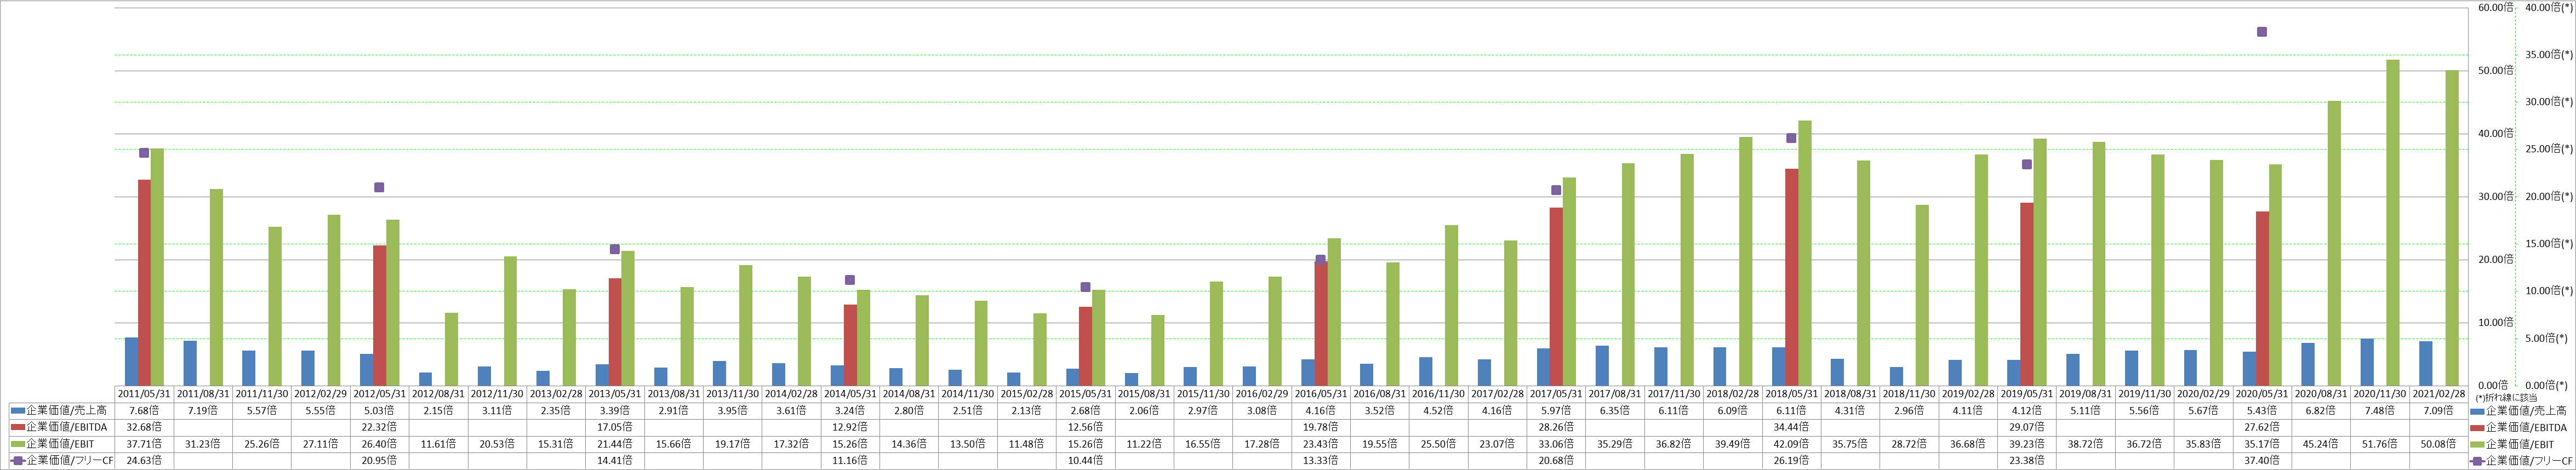Screen dimensions: 2576x470
Task: Click the 31.23倍 EBIT cell
Action: pos(204,444)
